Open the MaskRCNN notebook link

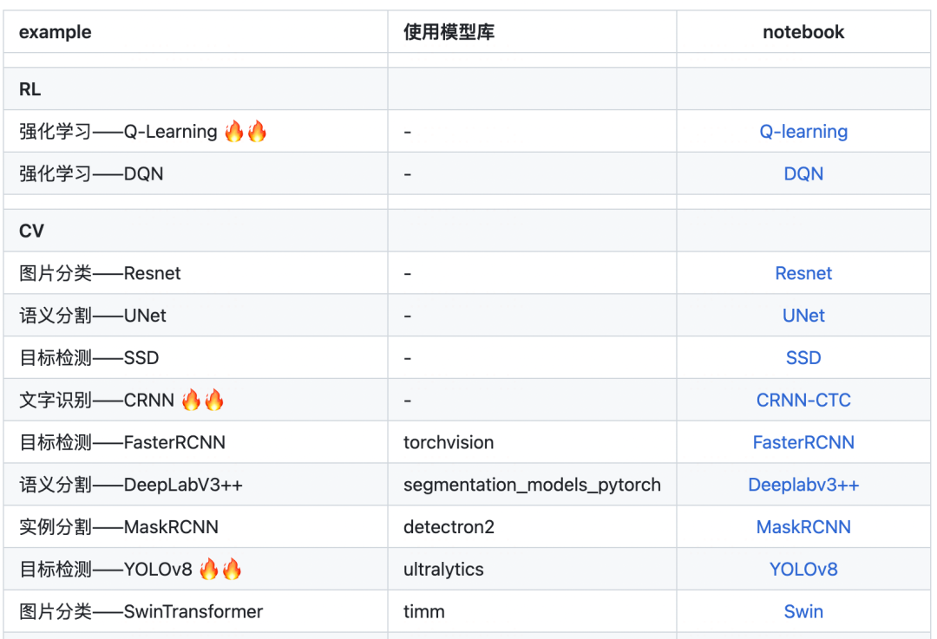pos(803,527)
